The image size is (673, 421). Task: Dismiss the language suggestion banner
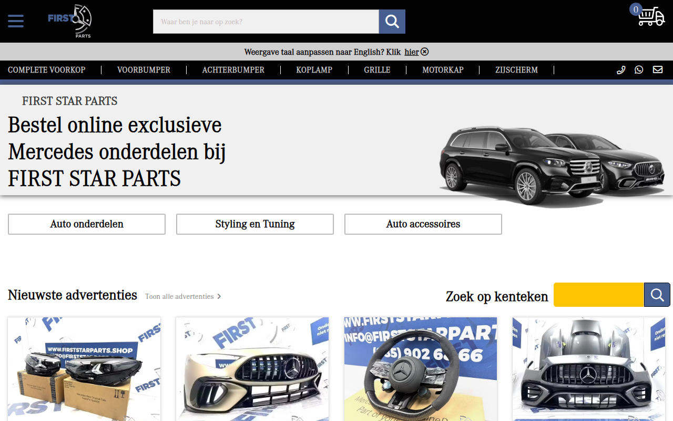425,52
